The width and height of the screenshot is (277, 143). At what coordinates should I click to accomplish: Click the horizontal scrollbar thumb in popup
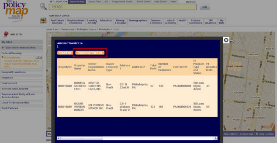[x=81, y=138]
